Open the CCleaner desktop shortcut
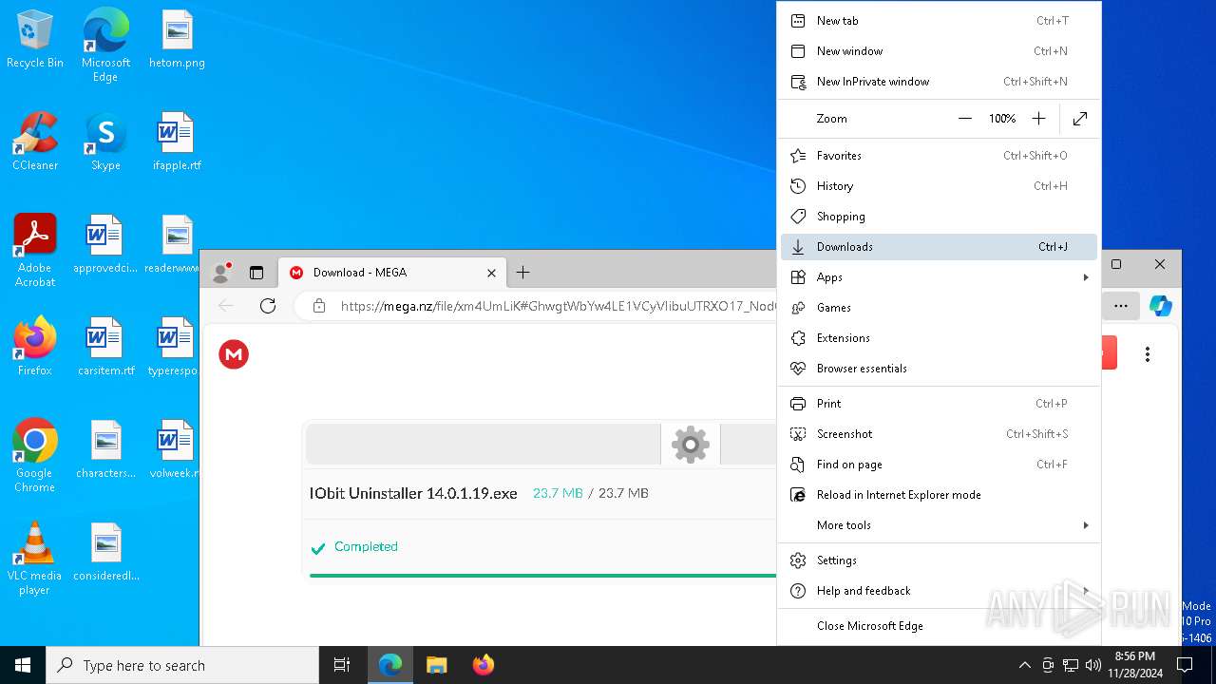The width and height of the screenshot is (1216, 684). pyautogui.click(x=35, y=142)
